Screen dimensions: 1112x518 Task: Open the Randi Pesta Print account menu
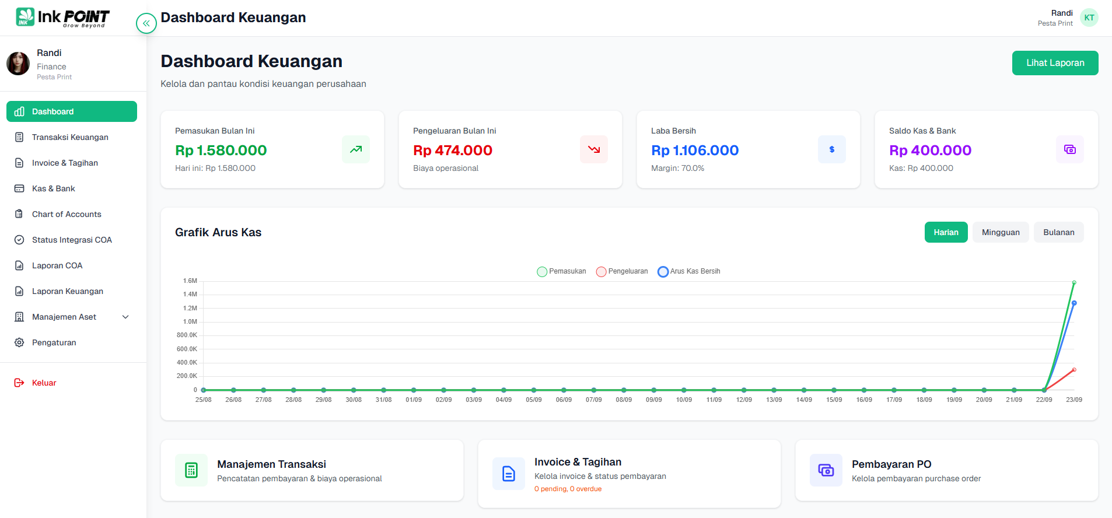[1055, 17]
